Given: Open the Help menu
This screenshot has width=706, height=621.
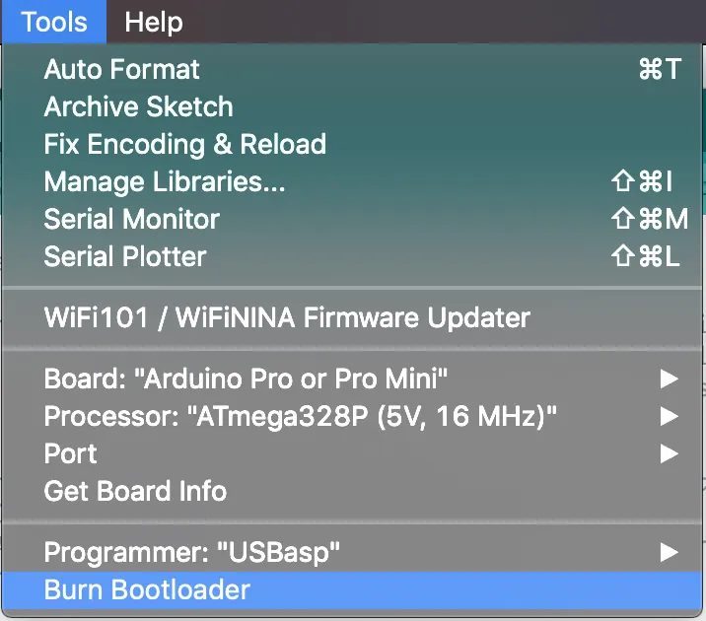Looking at the screenshot, I should click(154, 22).
